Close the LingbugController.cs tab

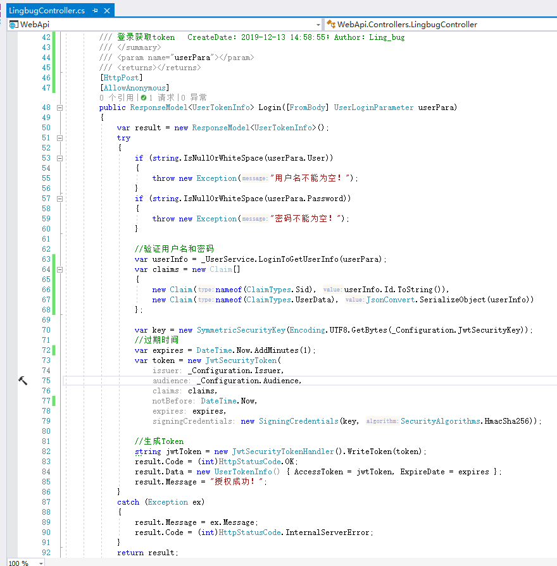coord(107,11)
